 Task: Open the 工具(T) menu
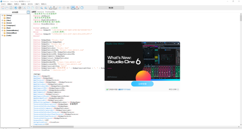[37, 4]
